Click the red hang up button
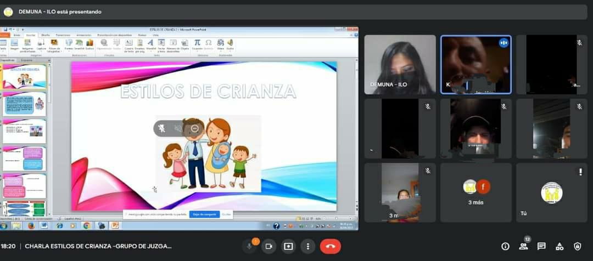The width and height of the screenshot is (593, 261). pyautogui.click(x=331, y=246)
